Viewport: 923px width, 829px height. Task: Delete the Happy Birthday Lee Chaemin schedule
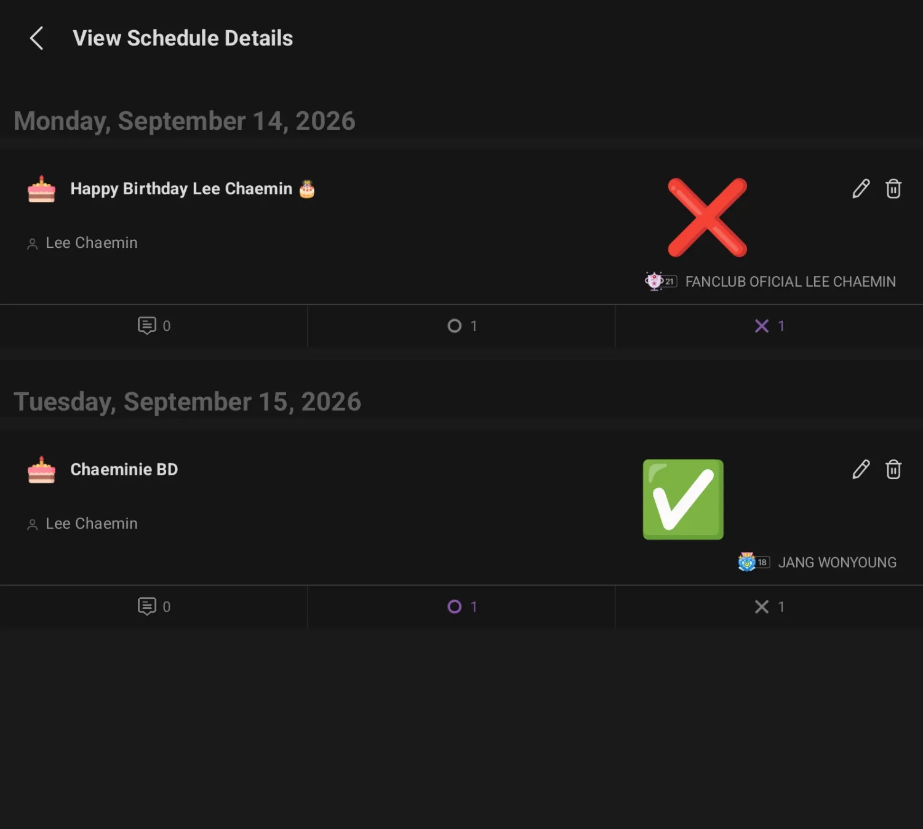tap(893, 189)
